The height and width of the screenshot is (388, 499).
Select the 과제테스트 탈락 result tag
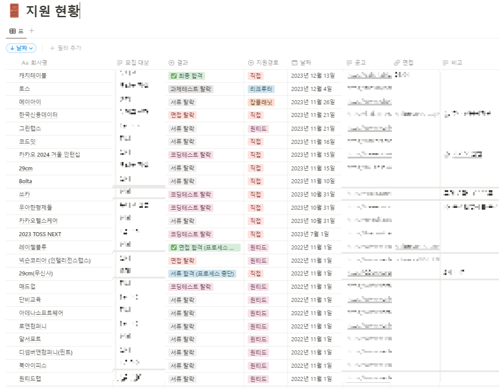tap(191, 89)
